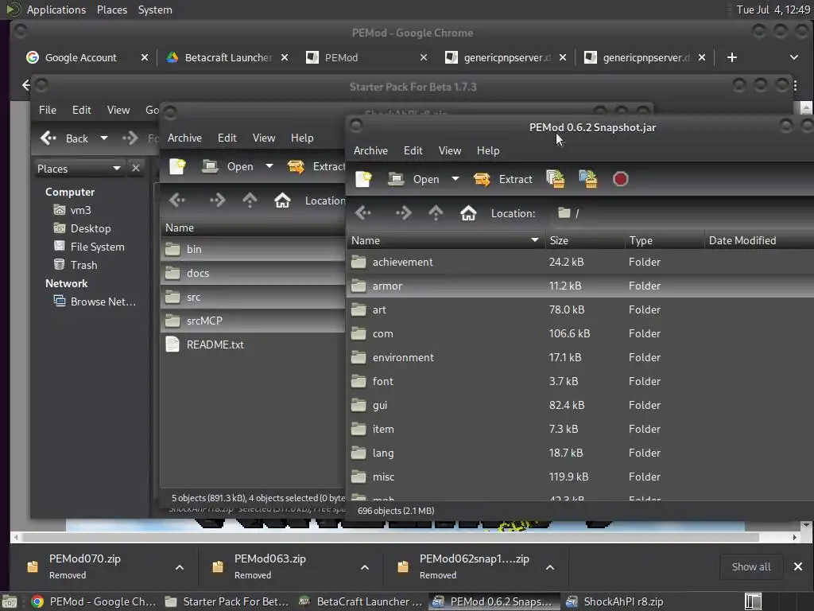This screenshot has width=814, height=611.
Task: Open View menu in PEMod jar window
Action: point(450,150)
